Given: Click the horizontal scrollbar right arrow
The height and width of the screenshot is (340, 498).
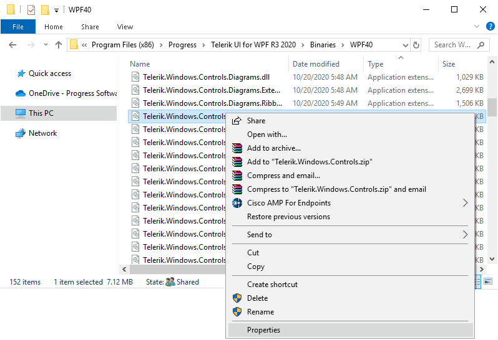Looking at the screenshot, I should coord(482,270).
